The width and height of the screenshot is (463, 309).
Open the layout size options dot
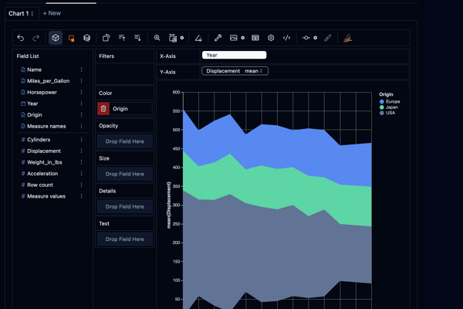click(x=182, y=38)
